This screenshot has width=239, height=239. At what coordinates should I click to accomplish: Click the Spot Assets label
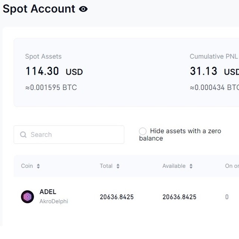43,56
